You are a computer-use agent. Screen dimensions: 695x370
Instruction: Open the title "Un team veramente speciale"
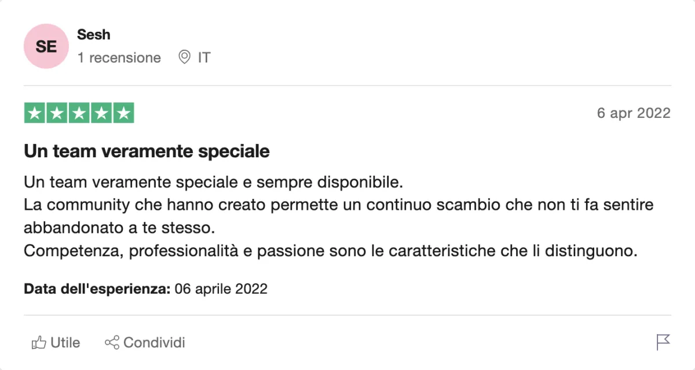[x=147, y=151]
